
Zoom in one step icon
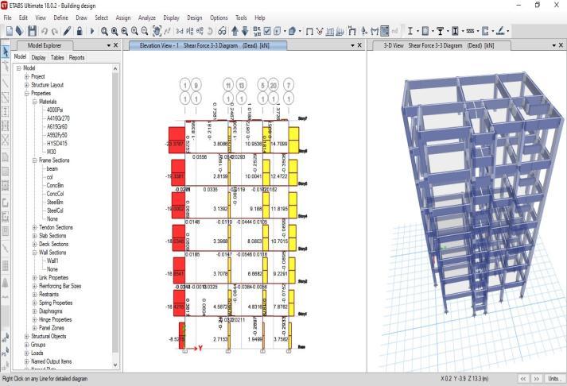(x=134, y=32)
